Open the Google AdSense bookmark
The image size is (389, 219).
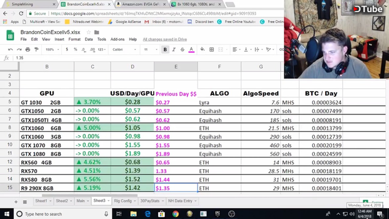pos(125,22)
